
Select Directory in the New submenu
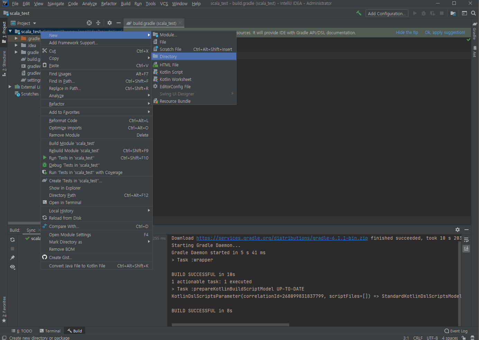pyautogui.click(x=168, y=56)
